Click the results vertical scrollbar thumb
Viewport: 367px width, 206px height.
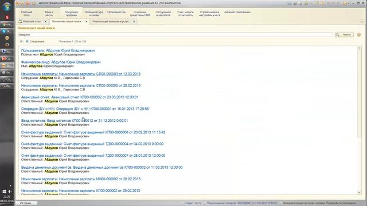(360, 94)
